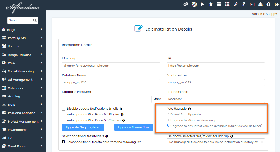Click the star ratings icon in toolbar
This screenshot has width=280, height=152.
click(x=211, y=4)
